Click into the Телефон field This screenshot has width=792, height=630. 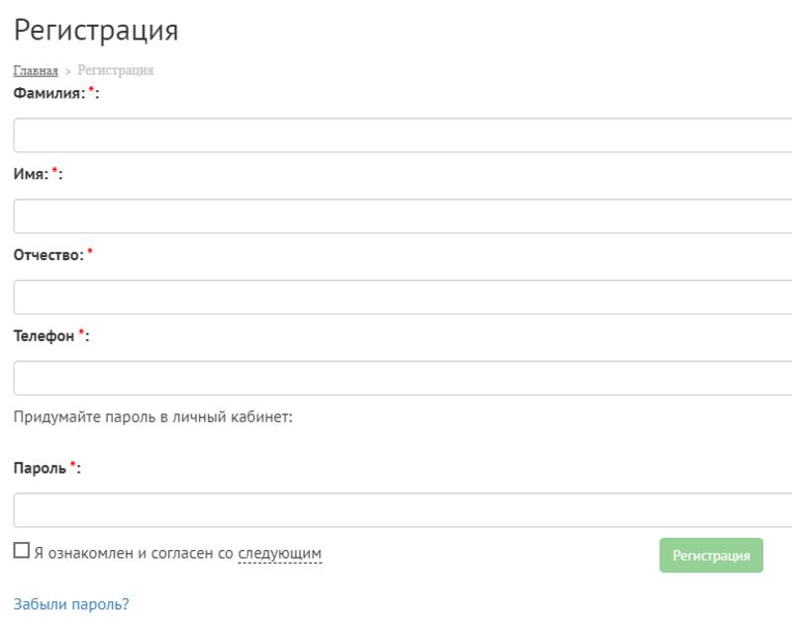pos(402,378)
